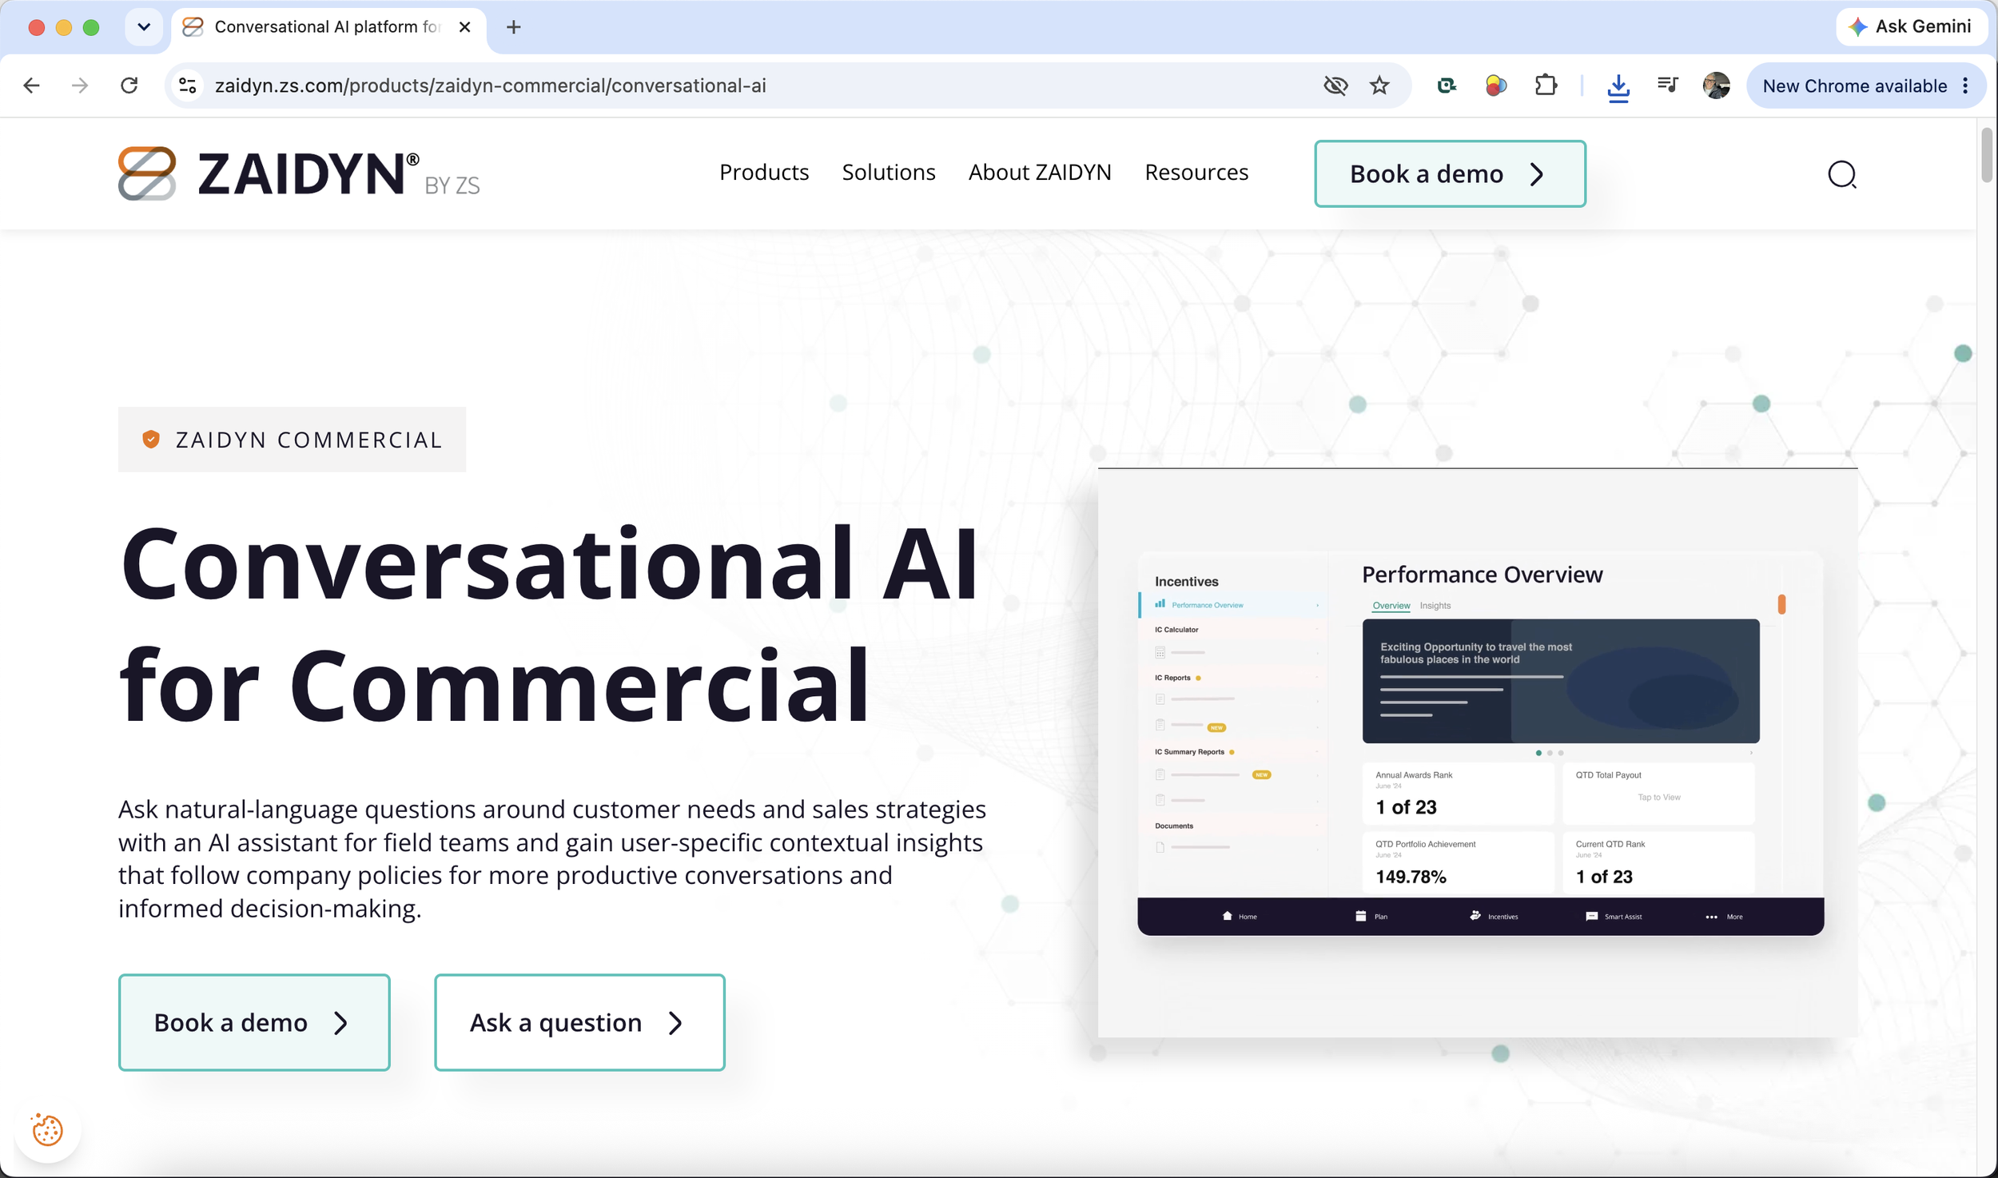Image resolution: width=1998 pixels, height=1178 pixels.
Task: Open a new browser tab
Action: (x=514, y=27)
